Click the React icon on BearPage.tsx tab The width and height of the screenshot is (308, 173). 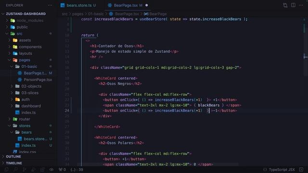pyautogui.click(x=110, y=5)
